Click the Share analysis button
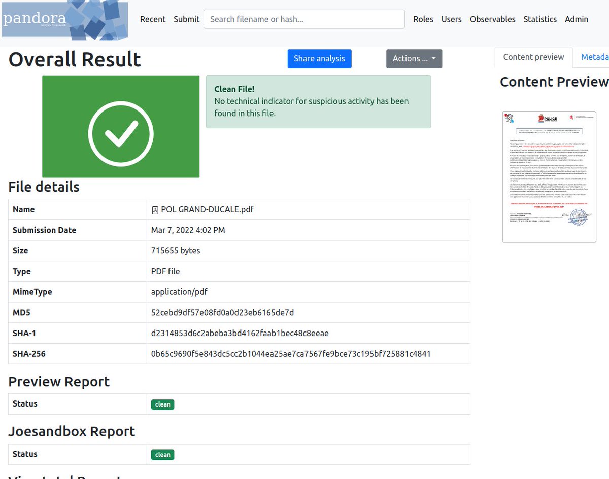 point(319,58)
